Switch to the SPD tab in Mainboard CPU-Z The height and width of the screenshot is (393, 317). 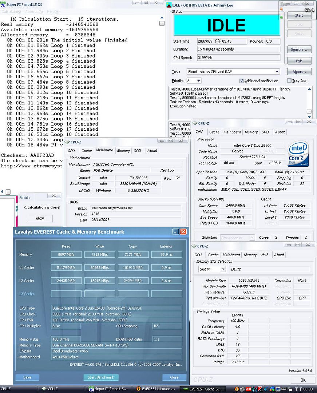(137, 150)
